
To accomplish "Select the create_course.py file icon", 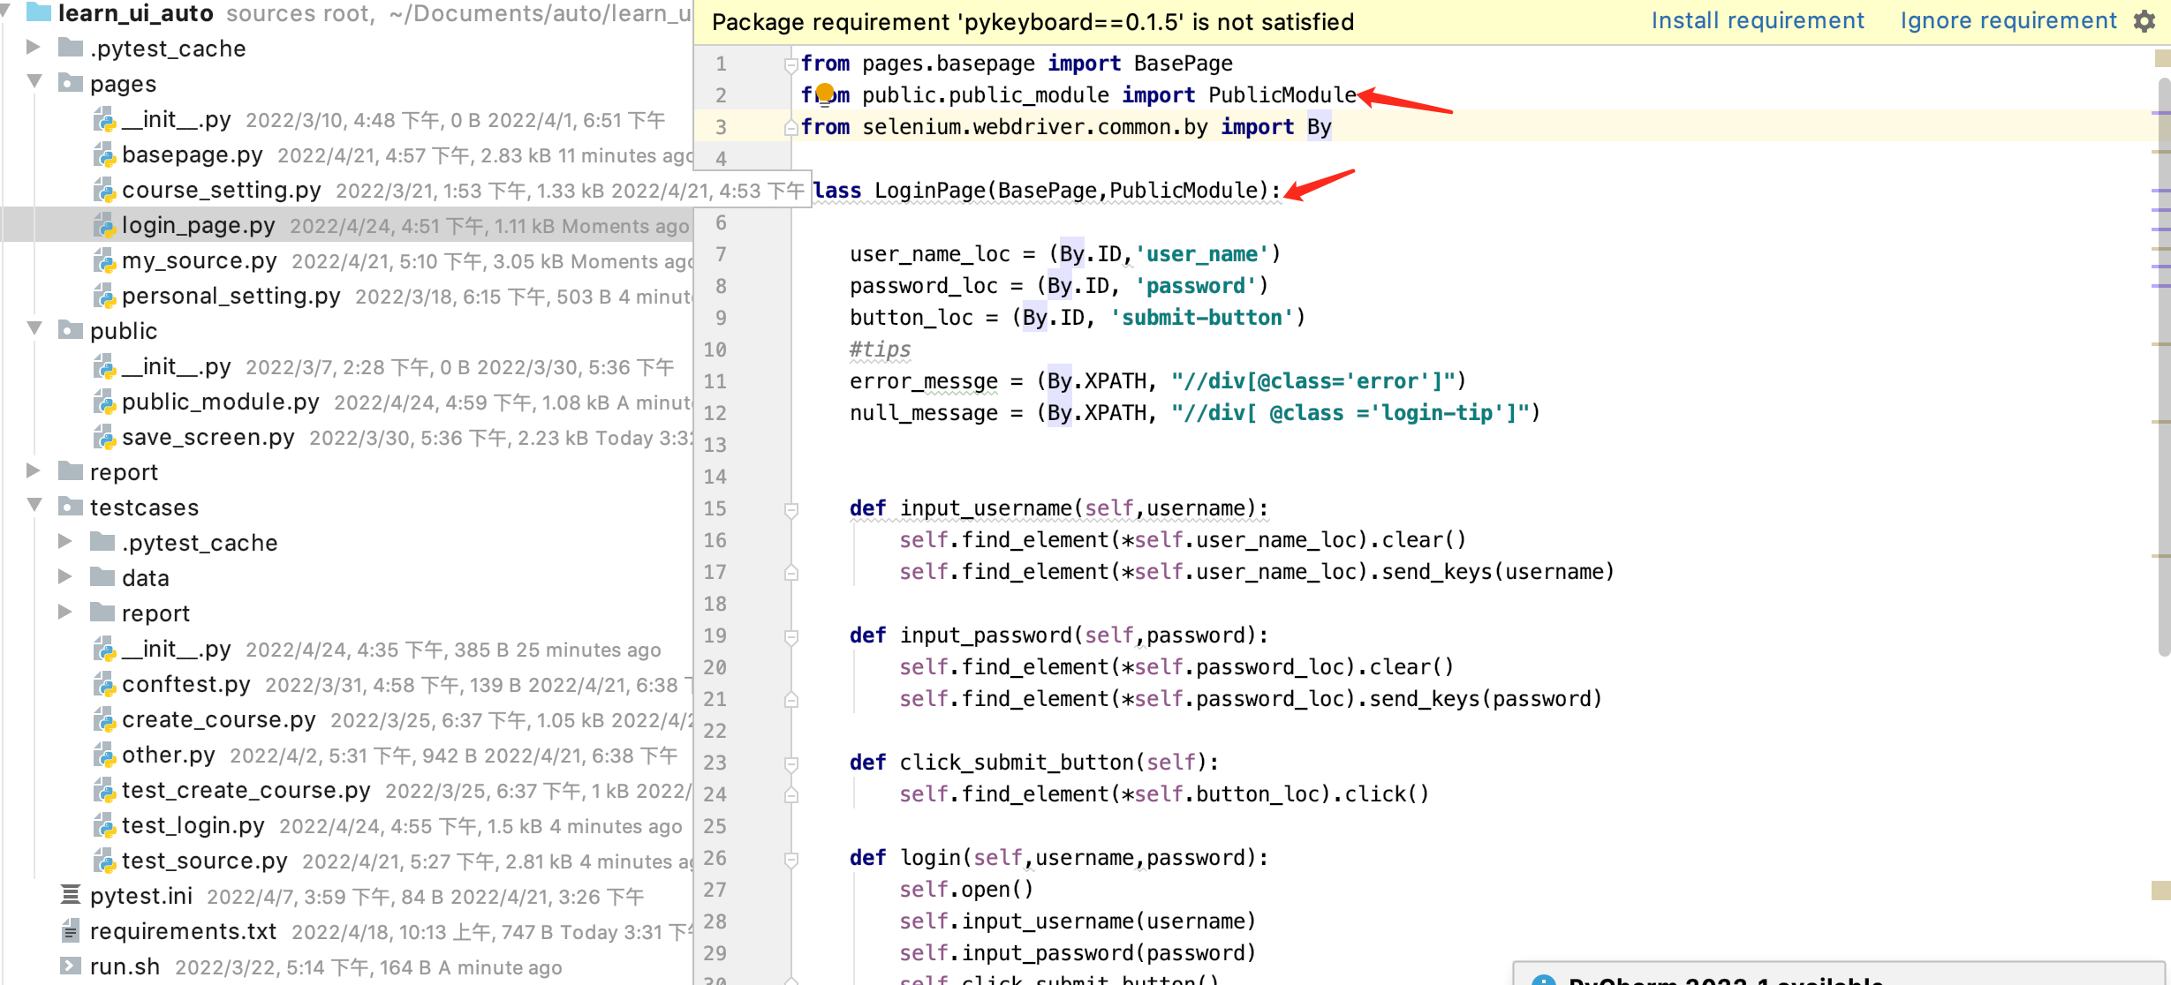I will 104,719.
